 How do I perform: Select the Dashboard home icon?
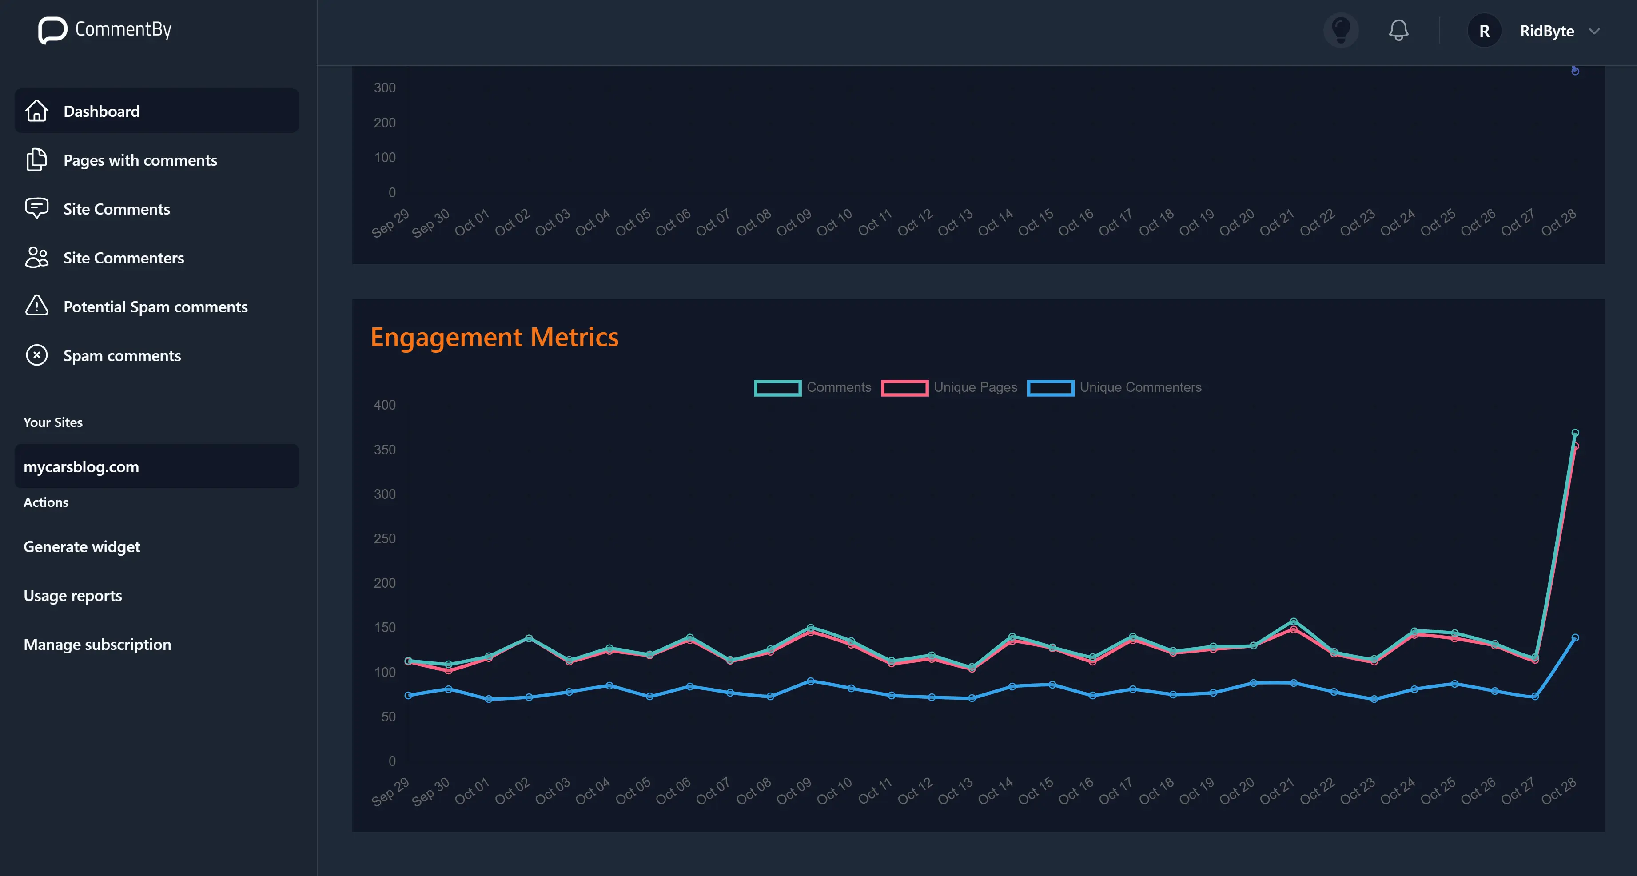click(36, 111)
